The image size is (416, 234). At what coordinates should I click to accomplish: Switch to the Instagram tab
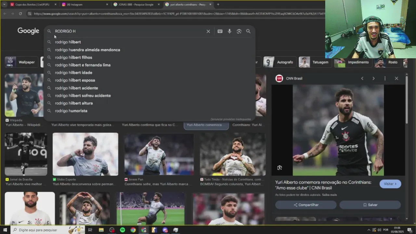click(x=84, y=4)
